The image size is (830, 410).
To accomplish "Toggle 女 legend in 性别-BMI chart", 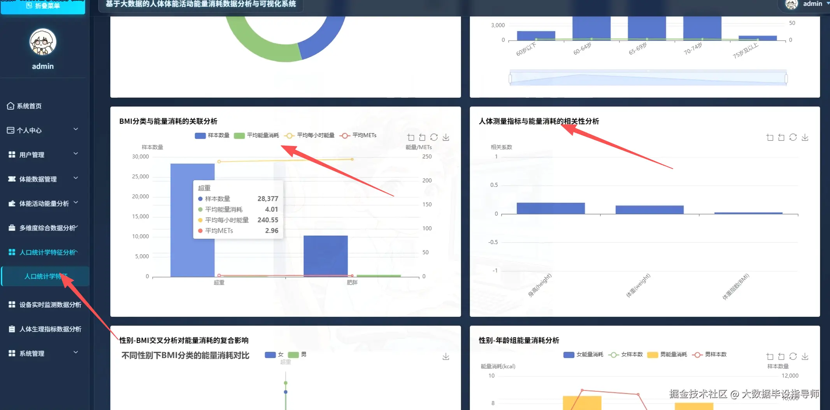I will point(274,355).
